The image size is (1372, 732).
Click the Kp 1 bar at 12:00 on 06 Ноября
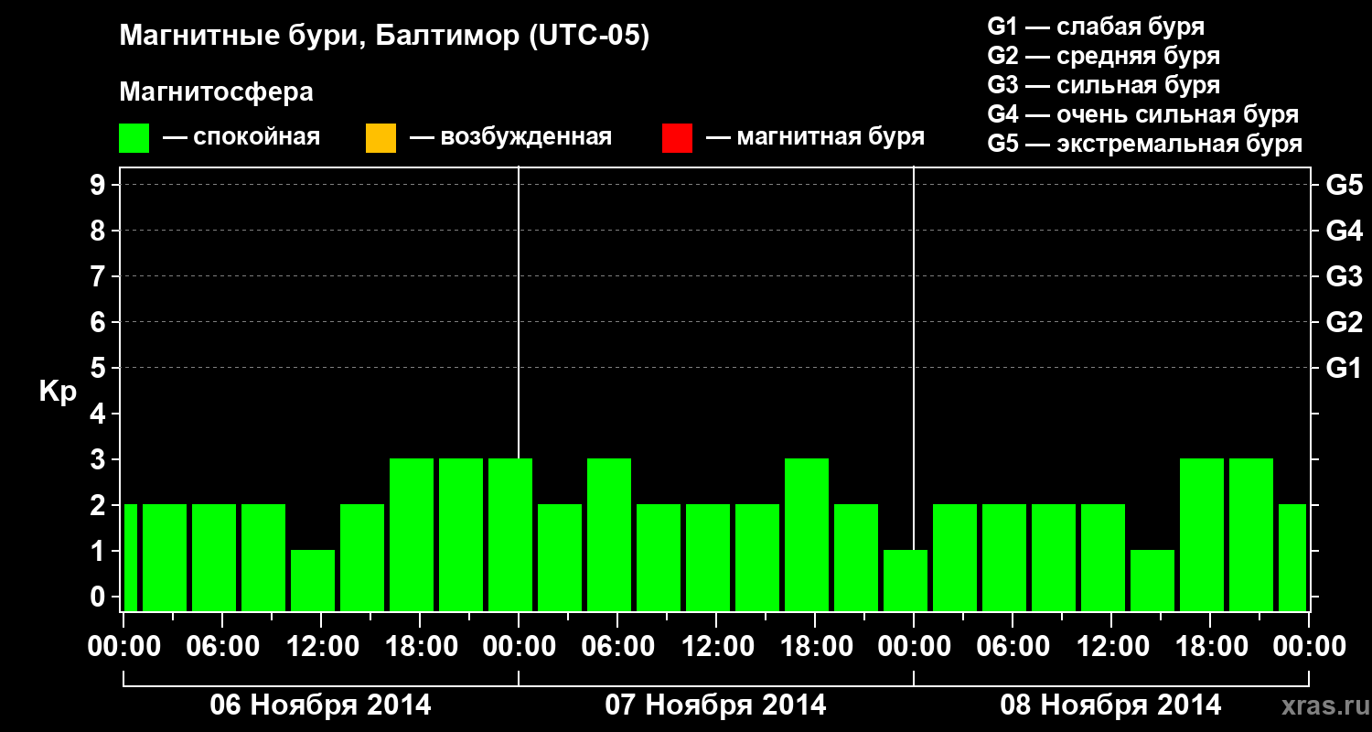[x=313, y=580]
